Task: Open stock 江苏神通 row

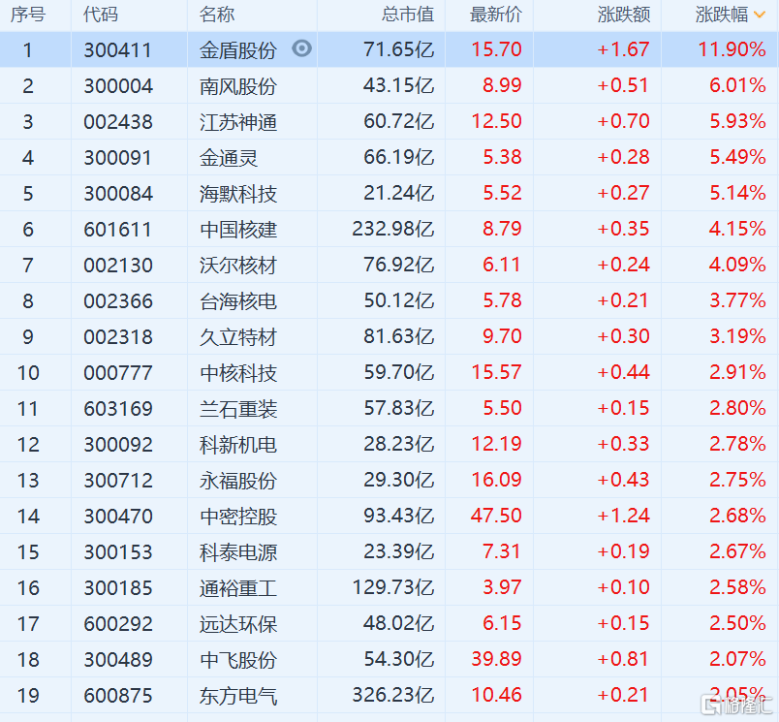Action: click(389, 122)
